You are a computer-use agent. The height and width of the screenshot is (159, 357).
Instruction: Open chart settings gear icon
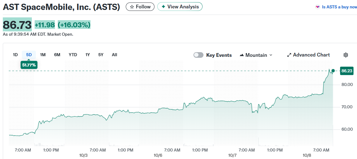point(345,55)
